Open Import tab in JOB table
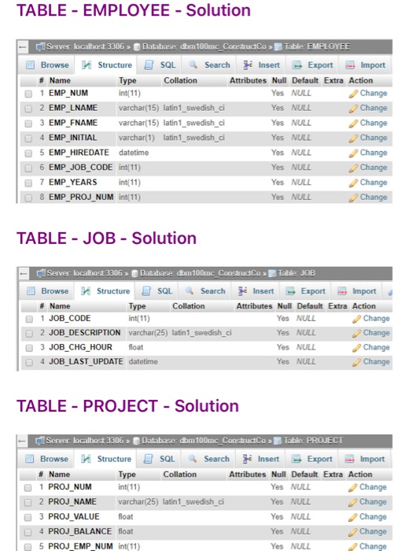This screenshot has height=551, width=409. pyautogui.click(x=356, y=291)
